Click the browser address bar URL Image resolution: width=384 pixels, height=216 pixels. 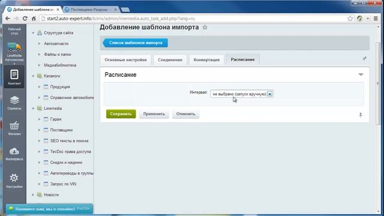(x=121, y=19)
